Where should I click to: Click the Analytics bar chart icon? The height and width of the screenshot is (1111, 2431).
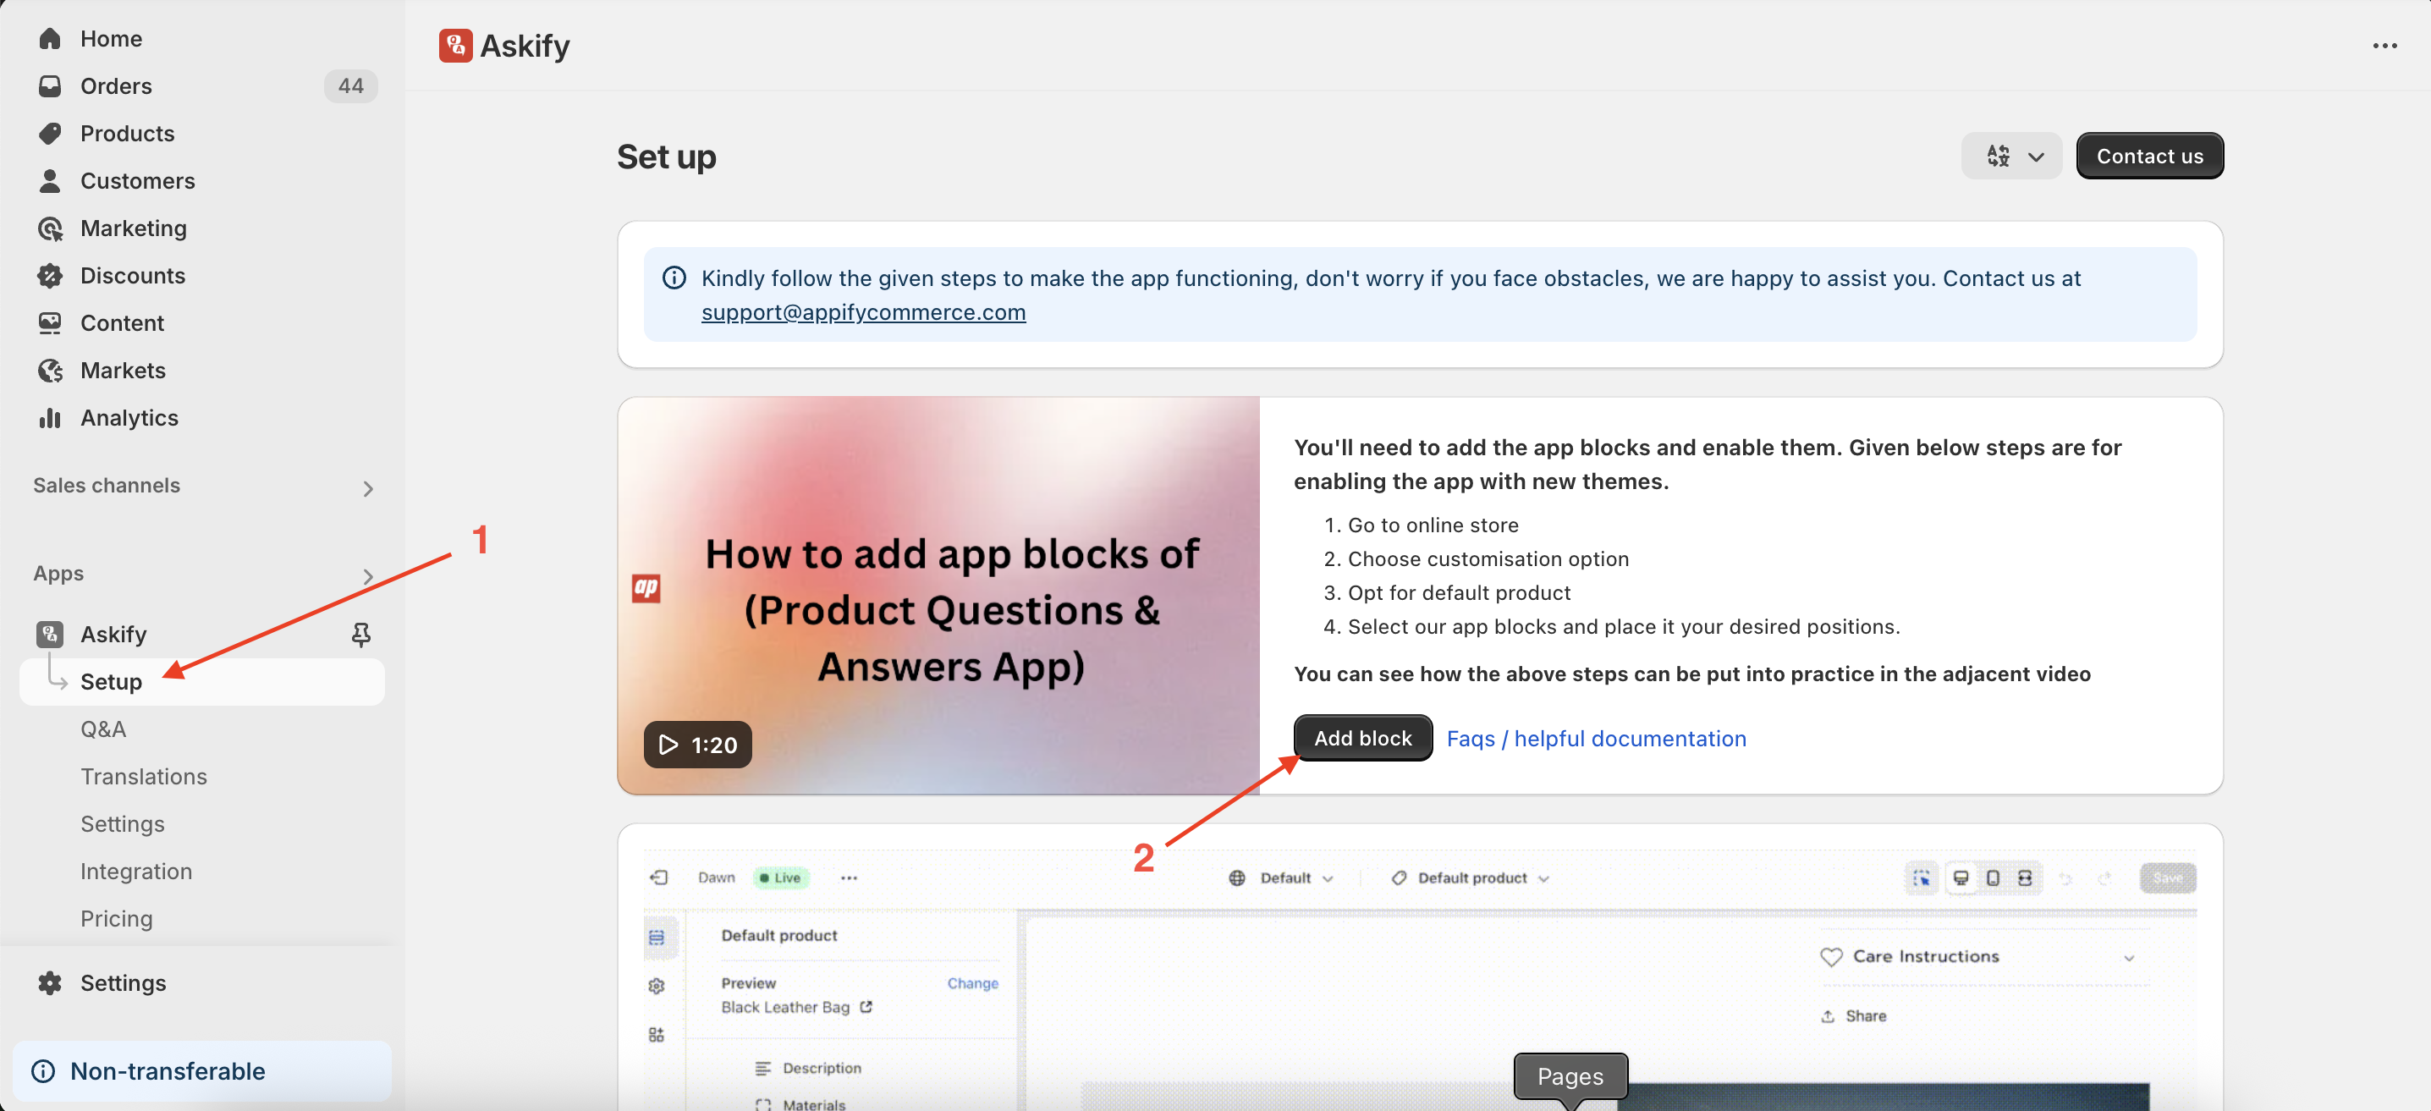tap(50, 417)
